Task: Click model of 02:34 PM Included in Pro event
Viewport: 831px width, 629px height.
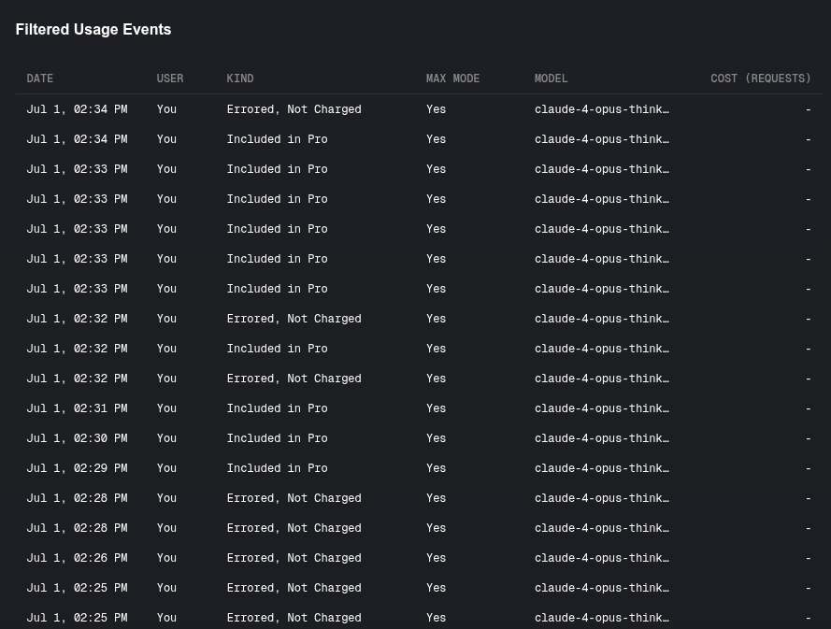Action: pos(602,139)
